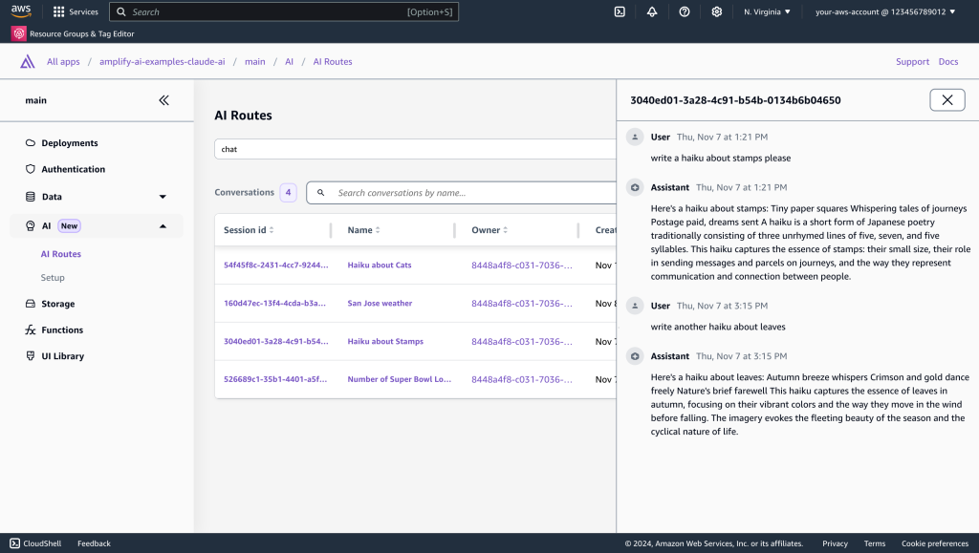The height and width of the screenshot is (553, 979).
Task: Open the notifications bell icon
Action: click(652, 11)
